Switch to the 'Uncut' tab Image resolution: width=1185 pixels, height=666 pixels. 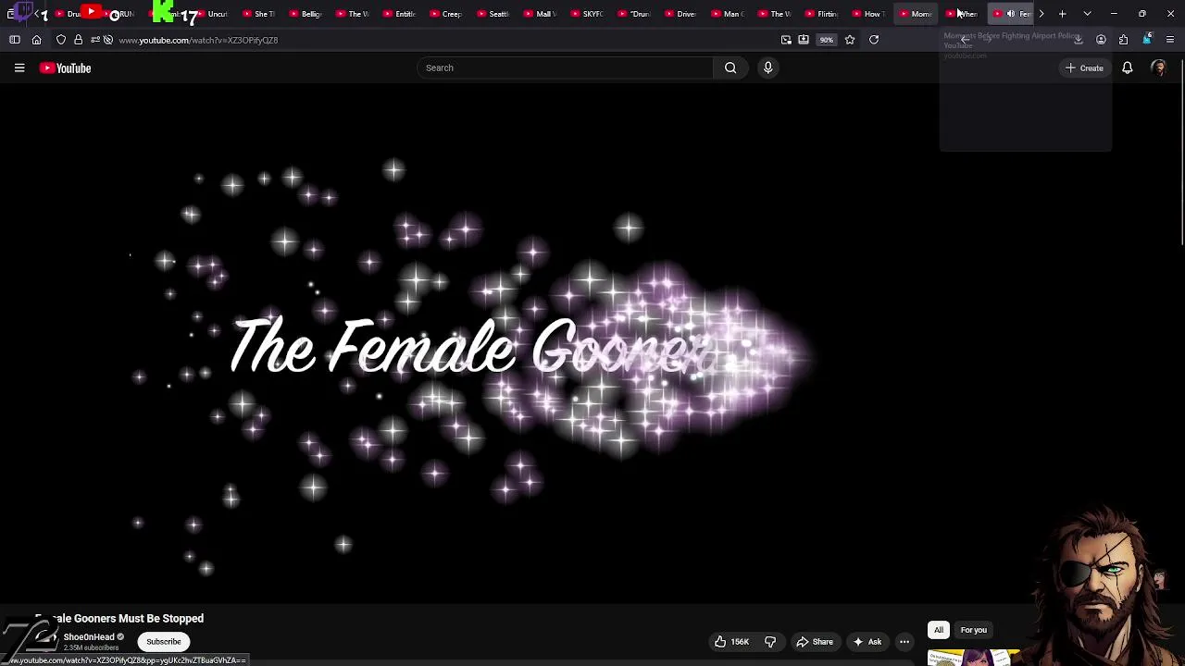pos(213,14)
